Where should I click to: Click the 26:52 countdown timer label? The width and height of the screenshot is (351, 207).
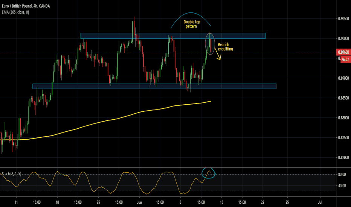(x=345, y=59)
